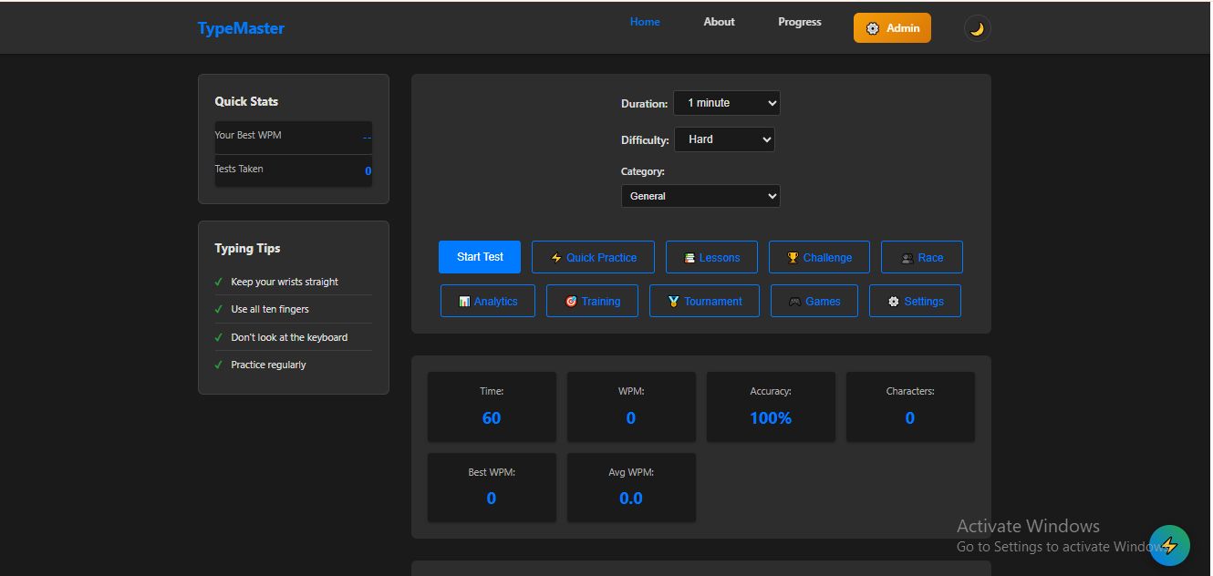Open the About page in navigation

[719, 22]
